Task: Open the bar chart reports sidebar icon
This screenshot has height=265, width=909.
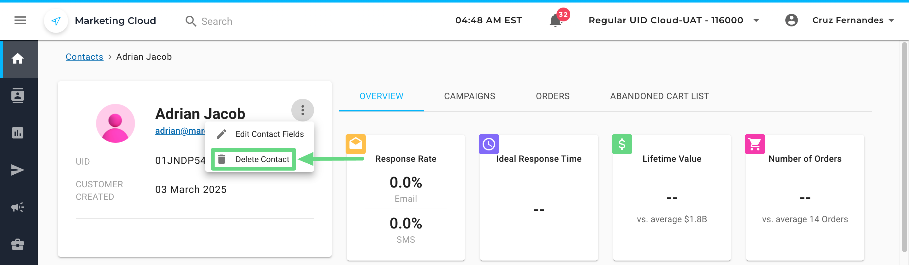Action: (18, 133)
